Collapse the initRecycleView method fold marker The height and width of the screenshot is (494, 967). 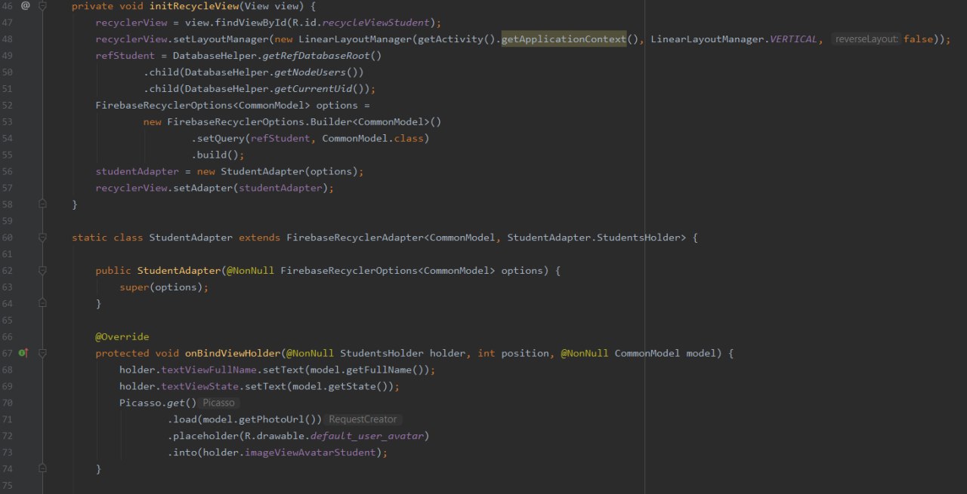(x=42, y=6)
